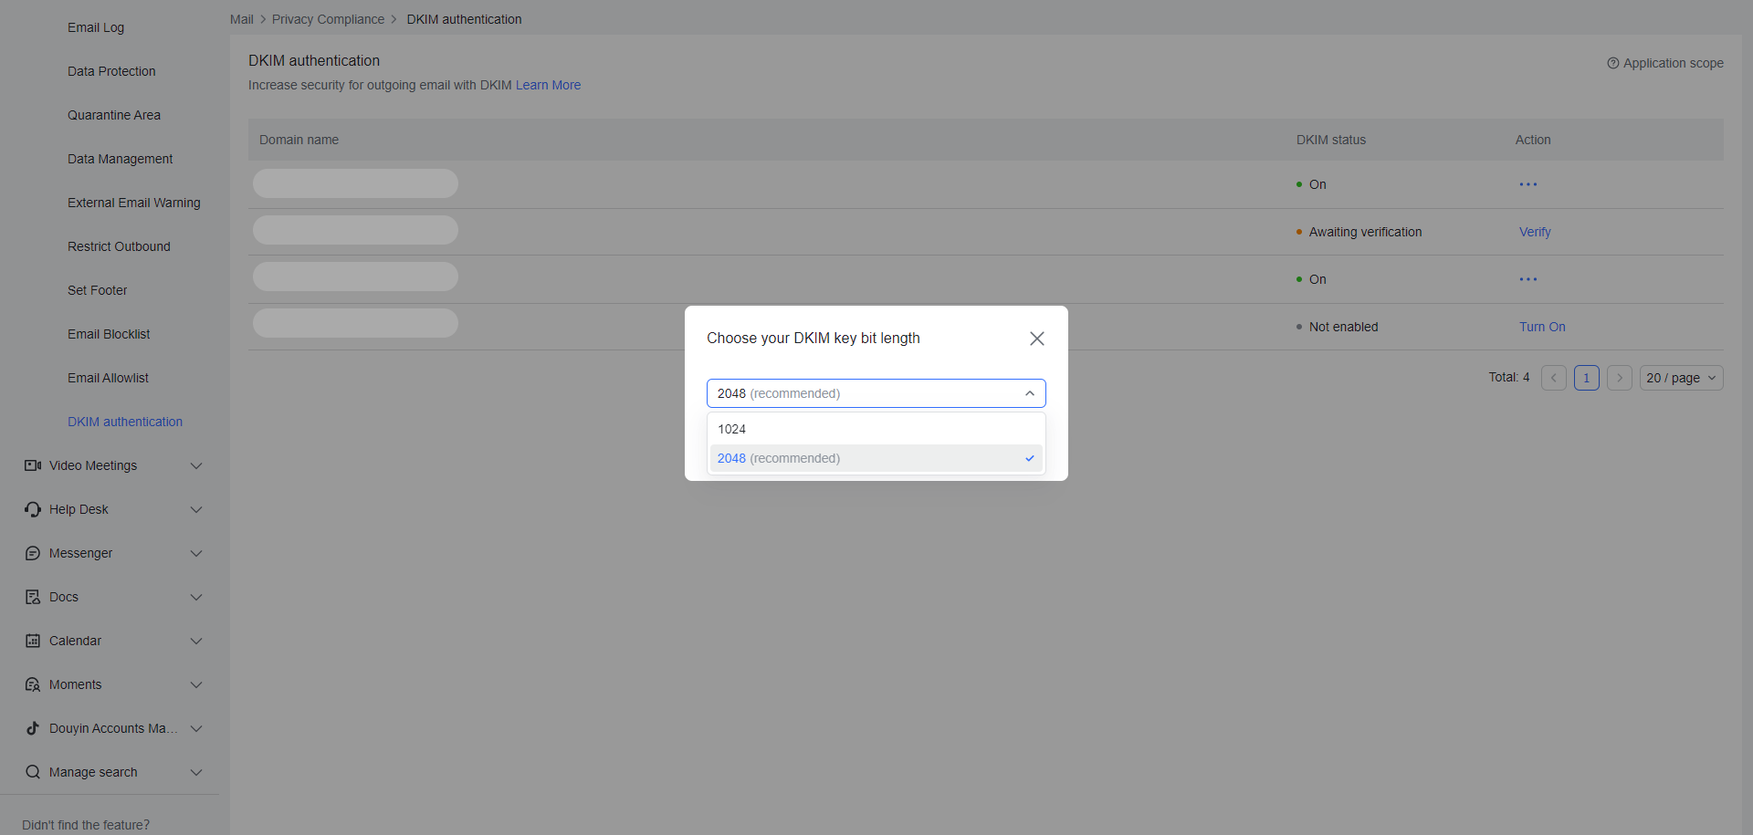The image size is (1753, 835).
Task: Open Email Blocklist in the sidebar
Action: point(109,334)
